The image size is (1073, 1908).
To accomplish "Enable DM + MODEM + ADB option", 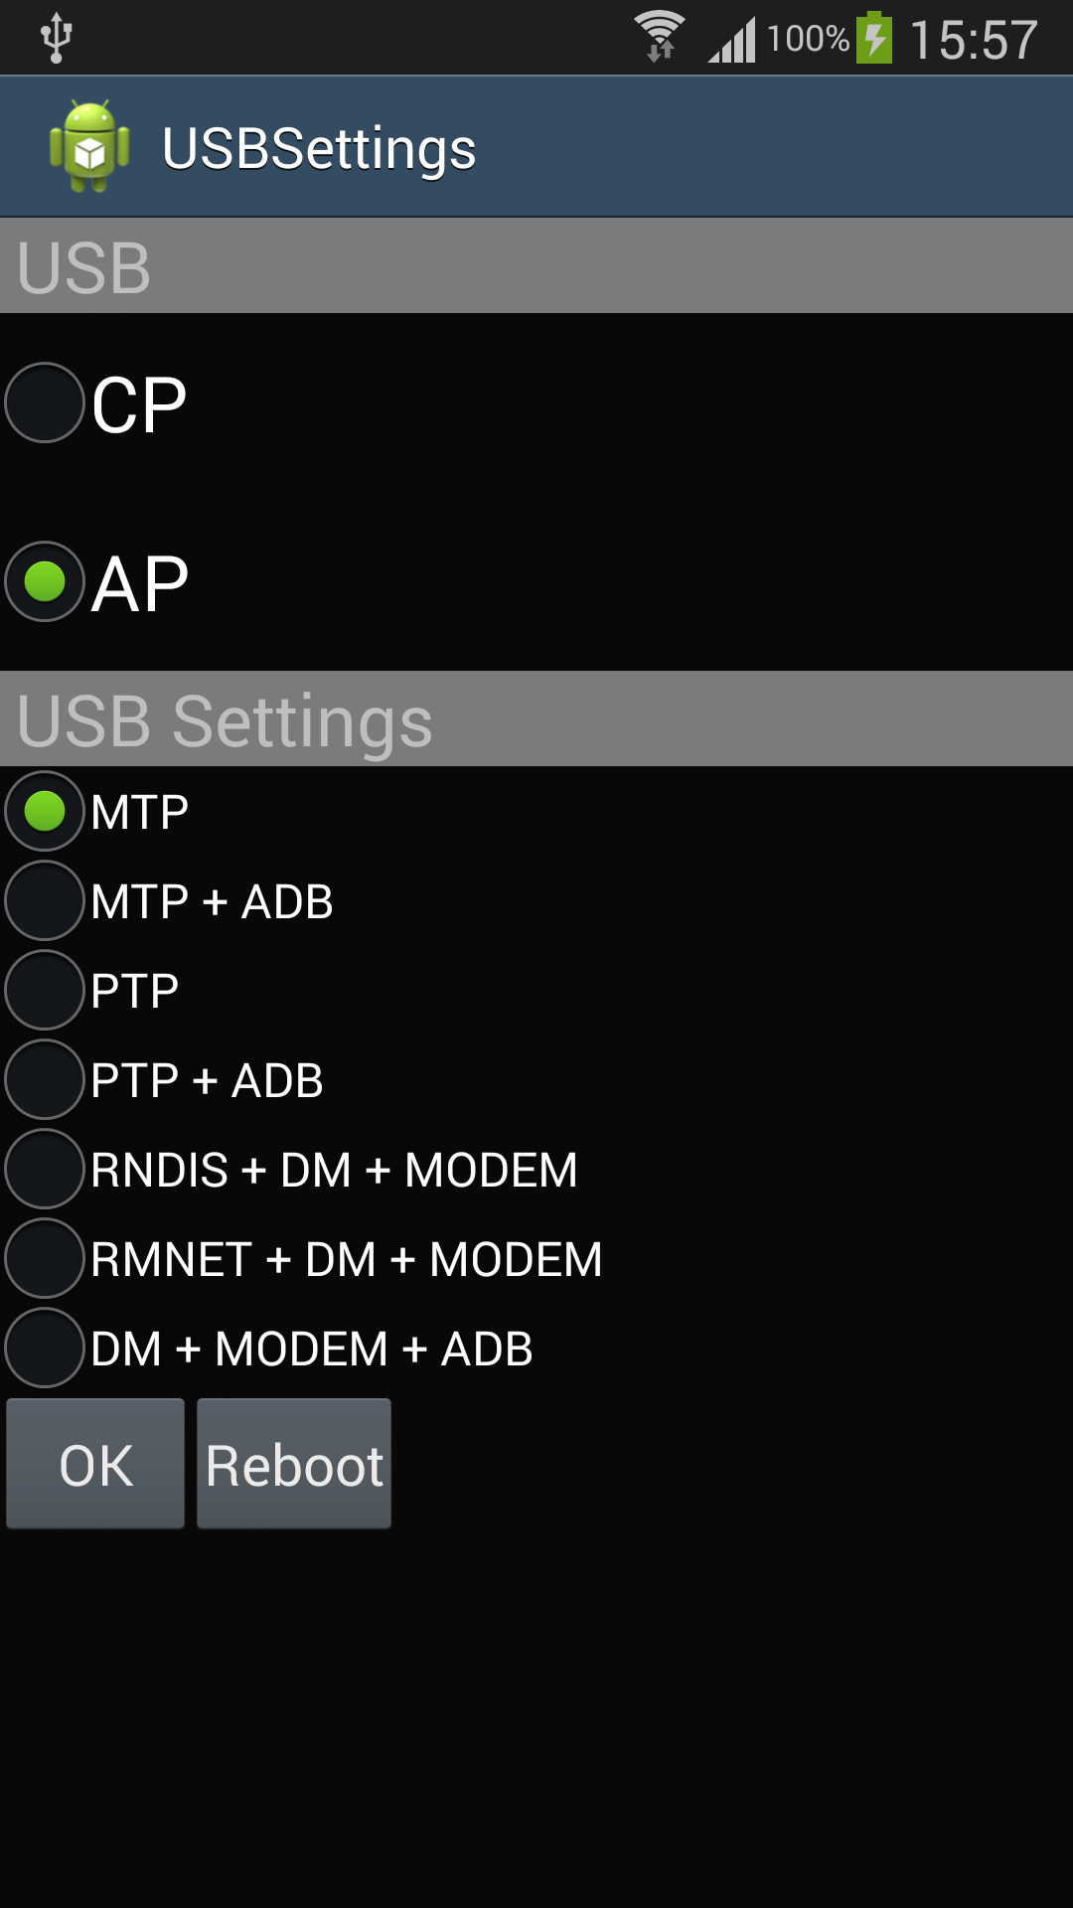I will coord(45,1348).
